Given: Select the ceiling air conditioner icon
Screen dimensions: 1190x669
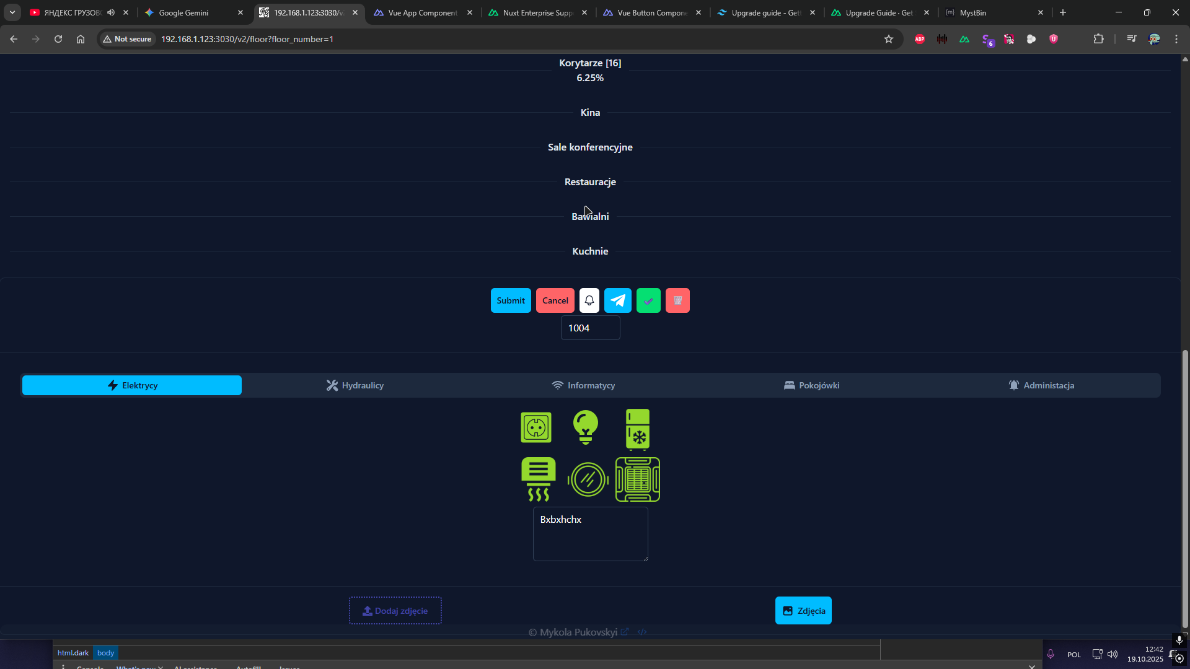Looking at the screenshot, I should pos(638,479).
